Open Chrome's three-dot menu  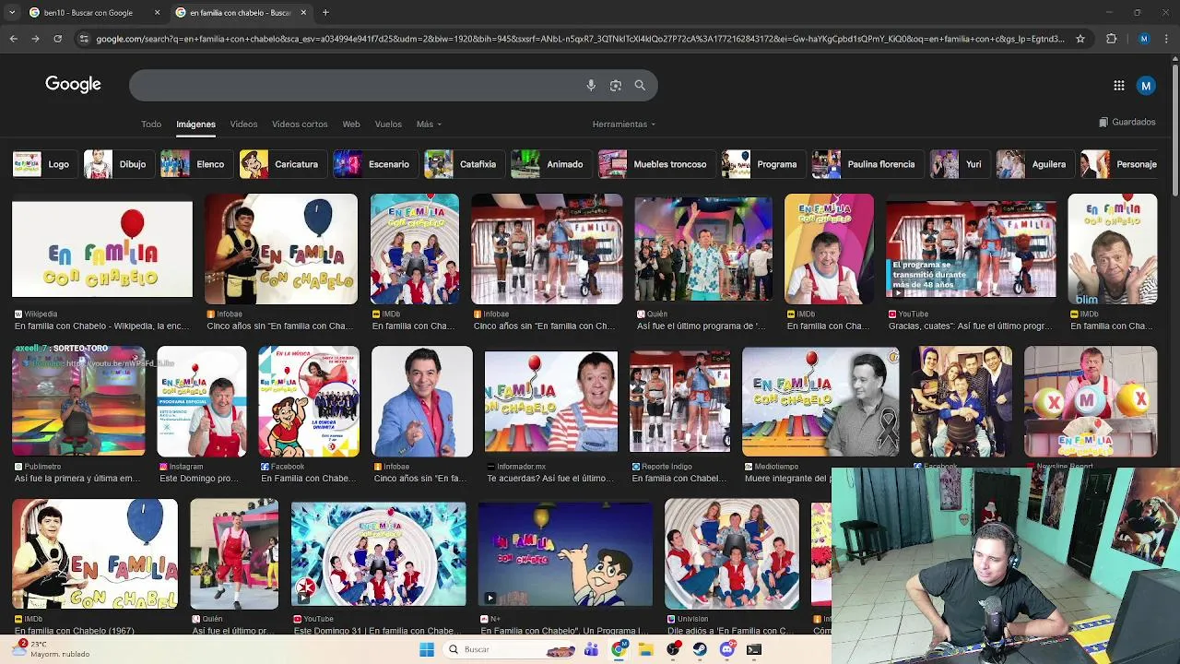1168,39
